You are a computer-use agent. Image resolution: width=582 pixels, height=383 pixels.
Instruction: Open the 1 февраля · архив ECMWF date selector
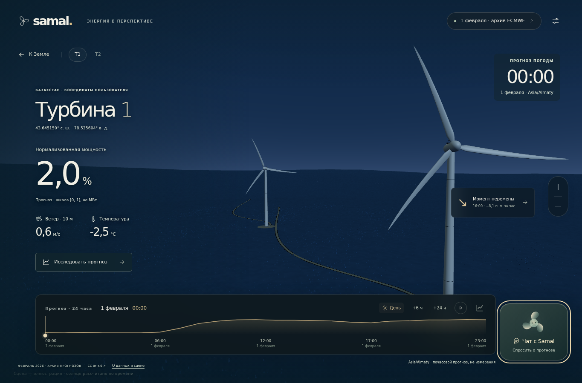(x=494, y=21)
